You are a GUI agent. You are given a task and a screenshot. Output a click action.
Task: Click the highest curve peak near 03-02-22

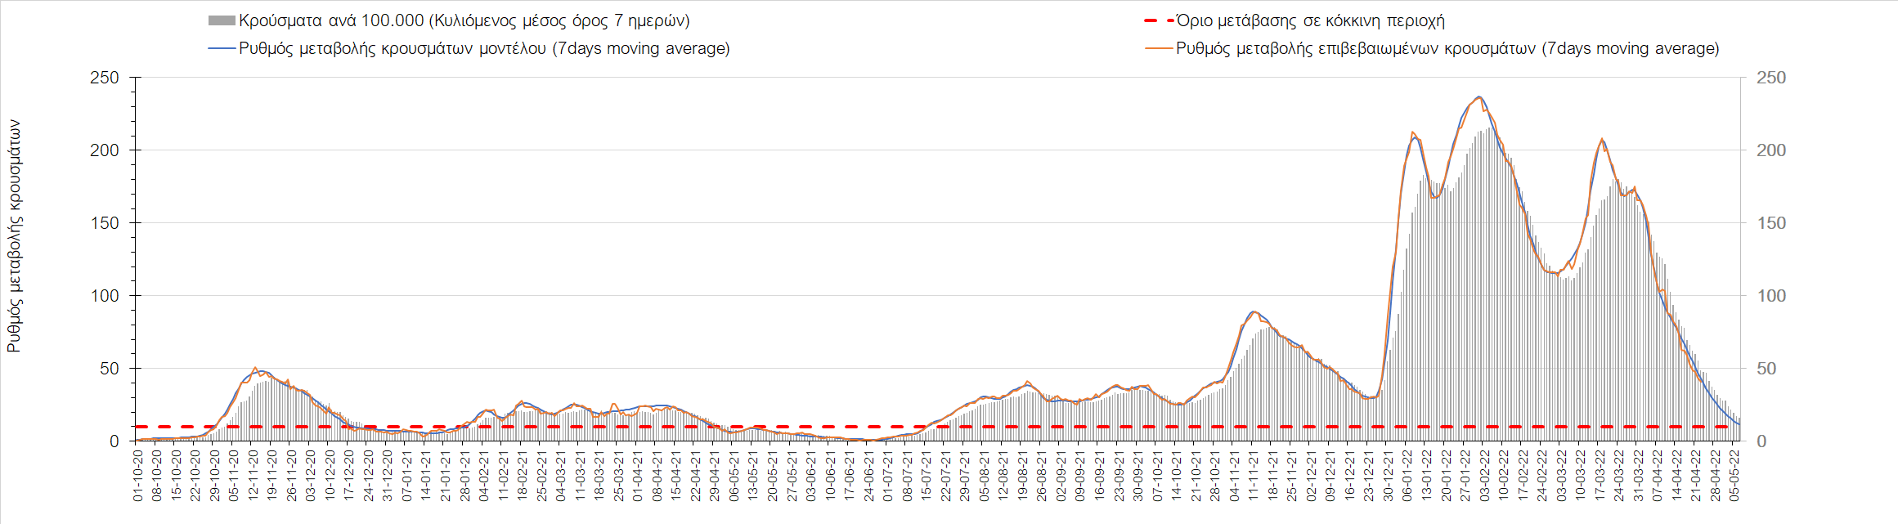tap(1478, 97)
